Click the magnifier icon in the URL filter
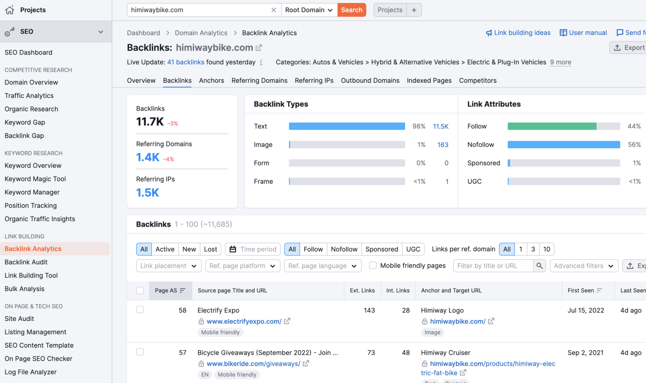 pos(540,266)
